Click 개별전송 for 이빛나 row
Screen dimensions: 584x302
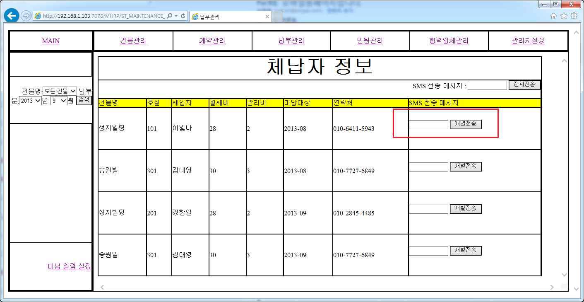pos(466,124)
